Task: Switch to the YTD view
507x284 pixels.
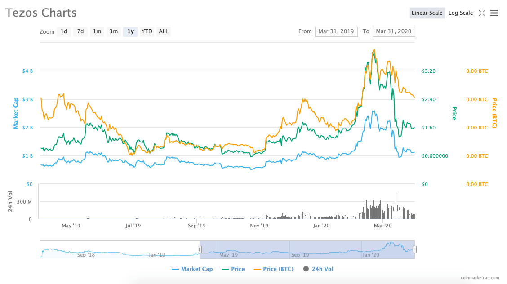Action: (147, 31)
